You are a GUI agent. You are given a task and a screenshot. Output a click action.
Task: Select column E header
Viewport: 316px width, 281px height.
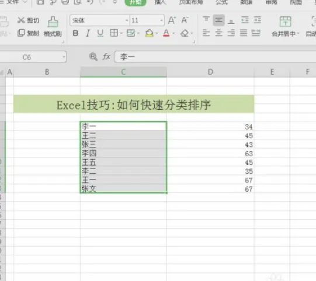tap(272, 72)
